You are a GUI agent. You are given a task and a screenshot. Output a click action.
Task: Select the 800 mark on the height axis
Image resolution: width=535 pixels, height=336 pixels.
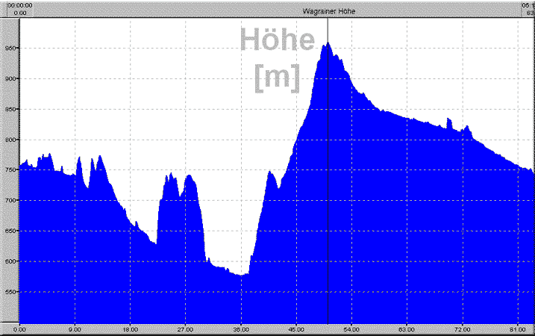click(x=8, y=140)
